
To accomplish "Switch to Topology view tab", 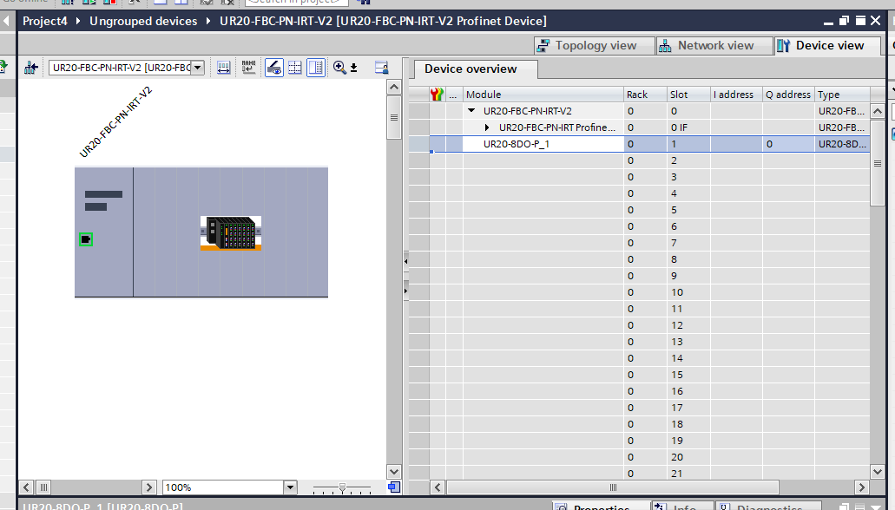I will 594,46.
